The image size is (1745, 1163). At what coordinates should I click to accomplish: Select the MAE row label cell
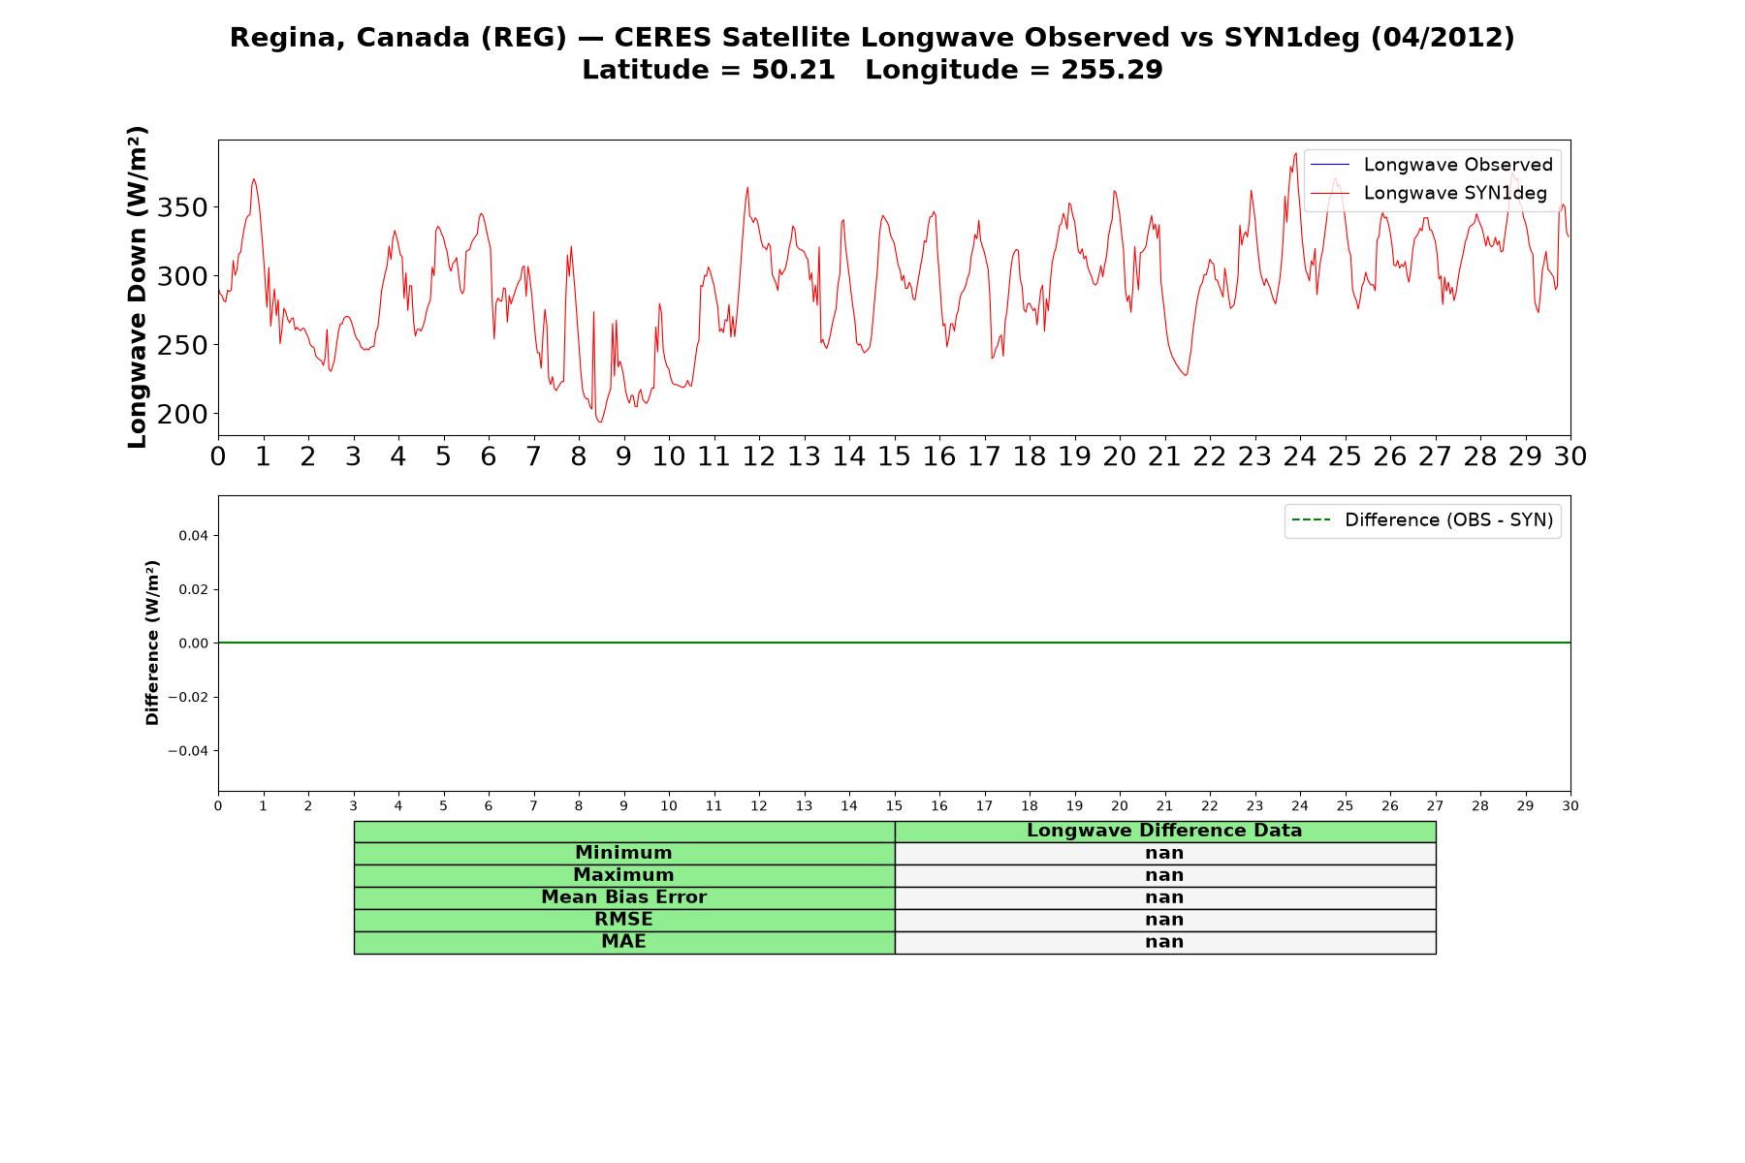point(624,942)
